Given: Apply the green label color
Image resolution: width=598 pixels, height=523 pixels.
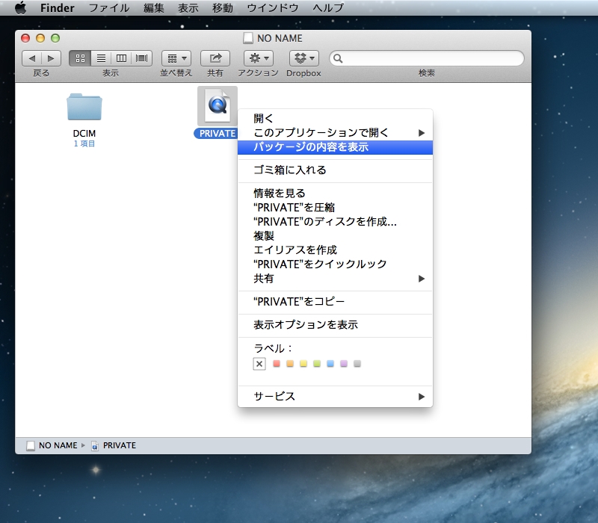Looking at the screenshot, I should tap(317, 364).
